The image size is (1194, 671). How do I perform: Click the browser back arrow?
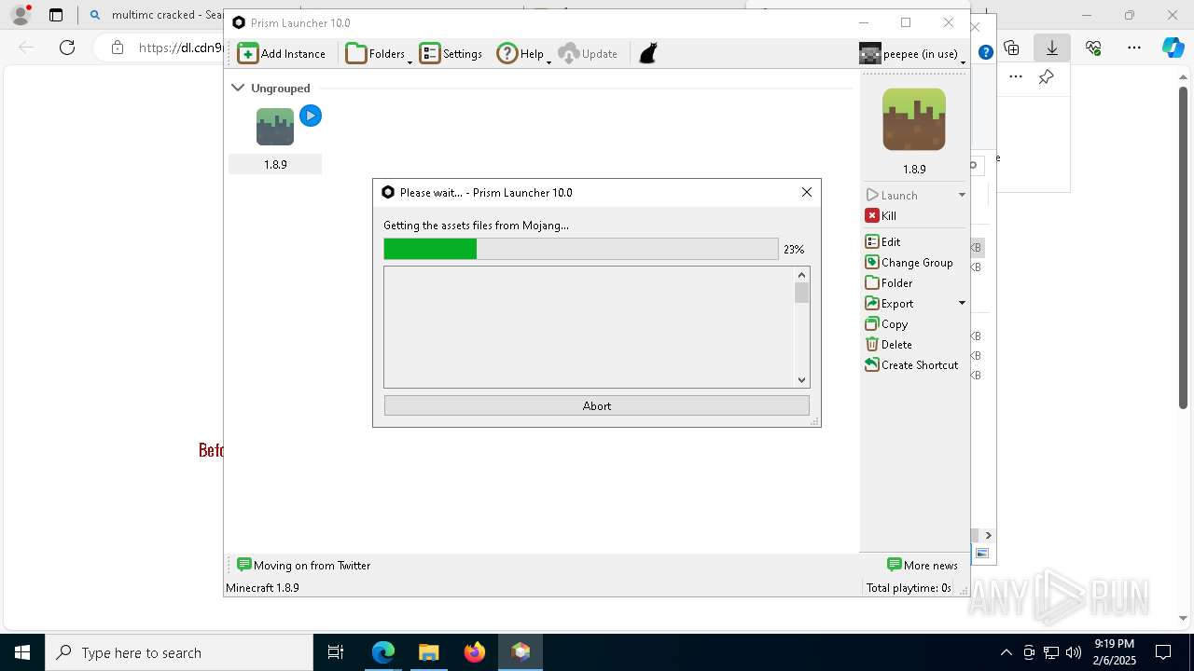(x=26, y=48)
